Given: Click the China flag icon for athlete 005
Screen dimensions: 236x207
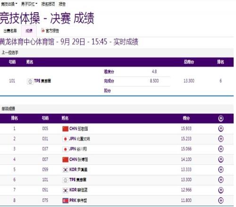Looking at the screenshot, I should pos(65,129).
